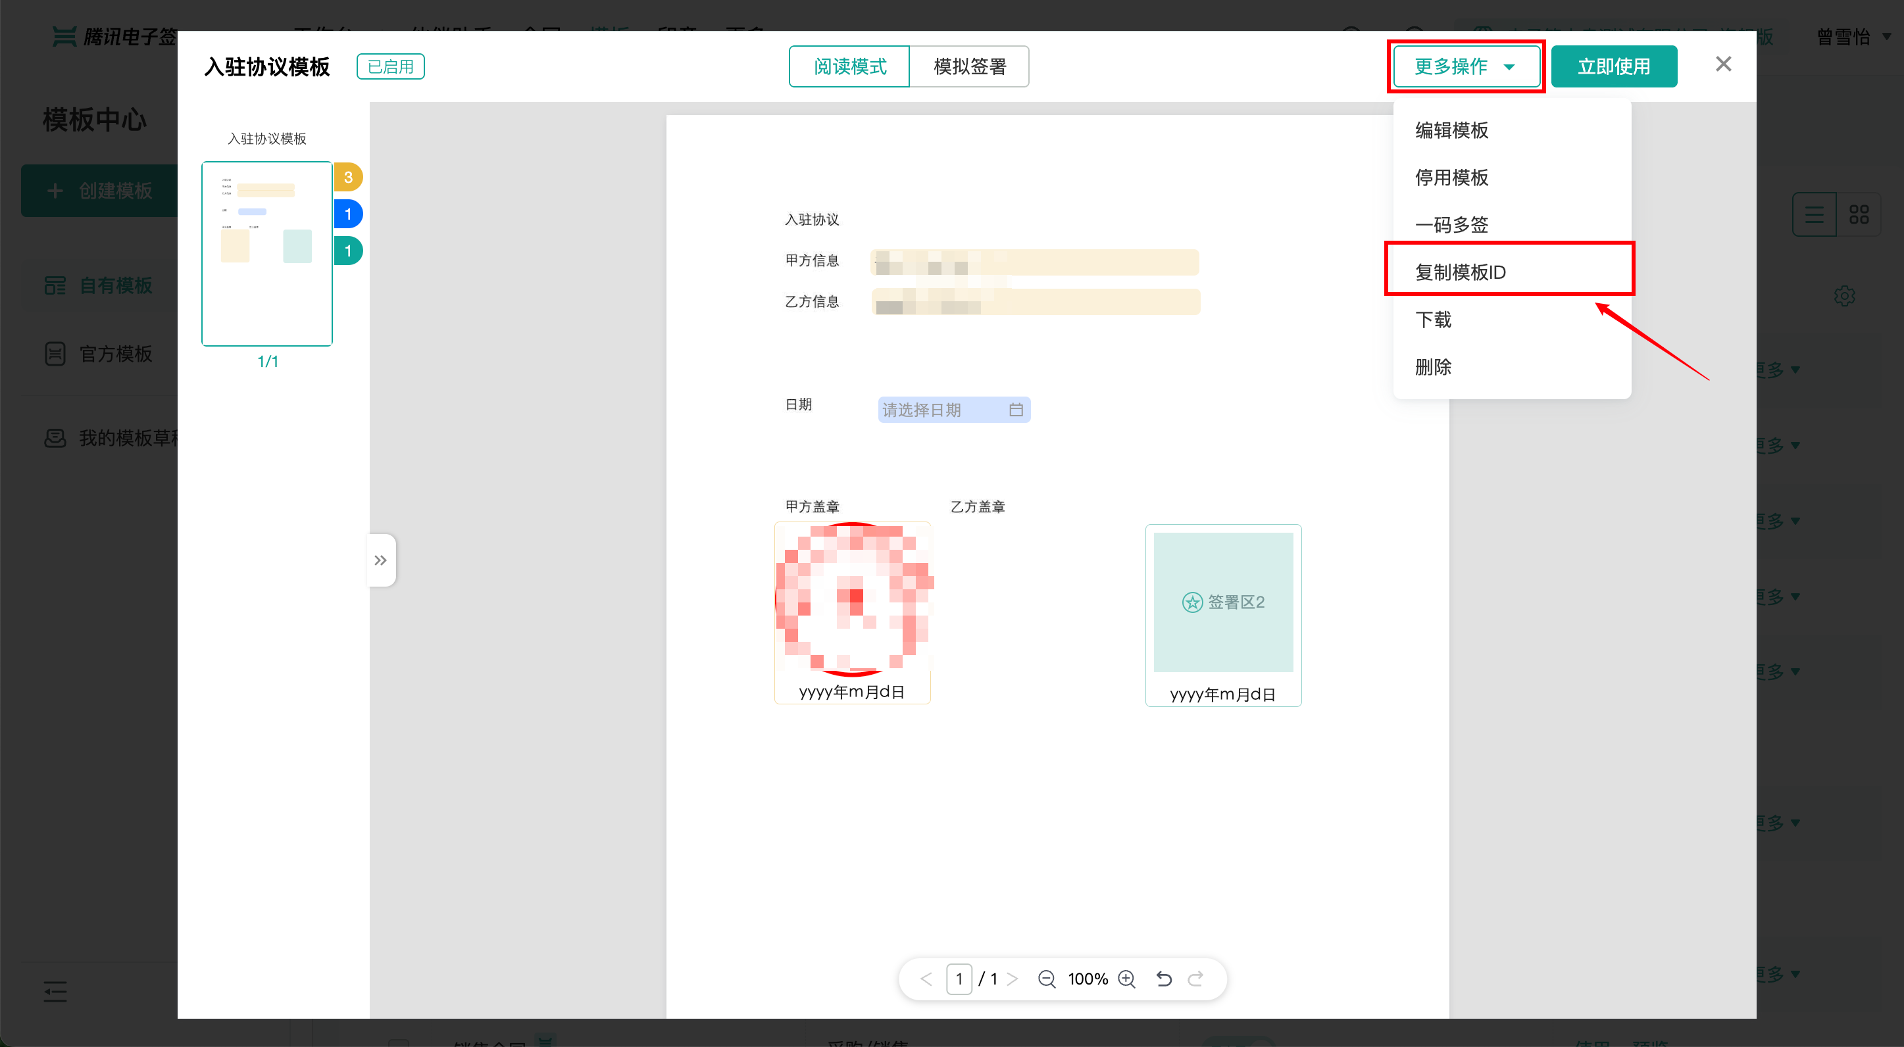Switch to 阅读模式 tab

point(849,66)
